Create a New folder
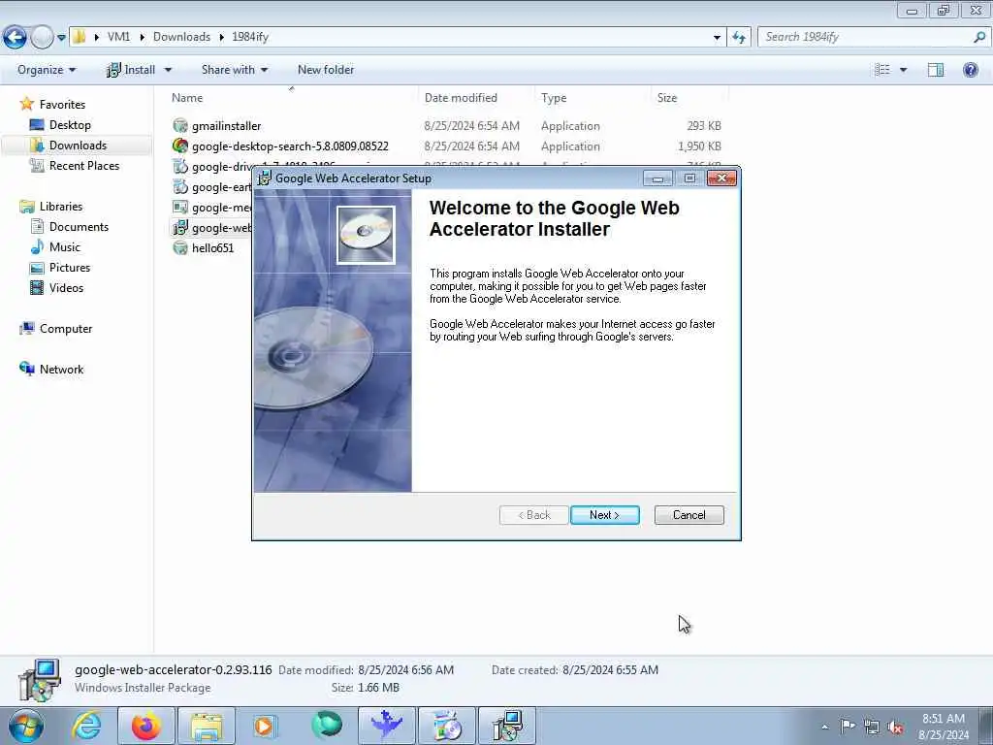Image resolution: width=993 pixels, height=745 pixels. [x=326, y=70]
